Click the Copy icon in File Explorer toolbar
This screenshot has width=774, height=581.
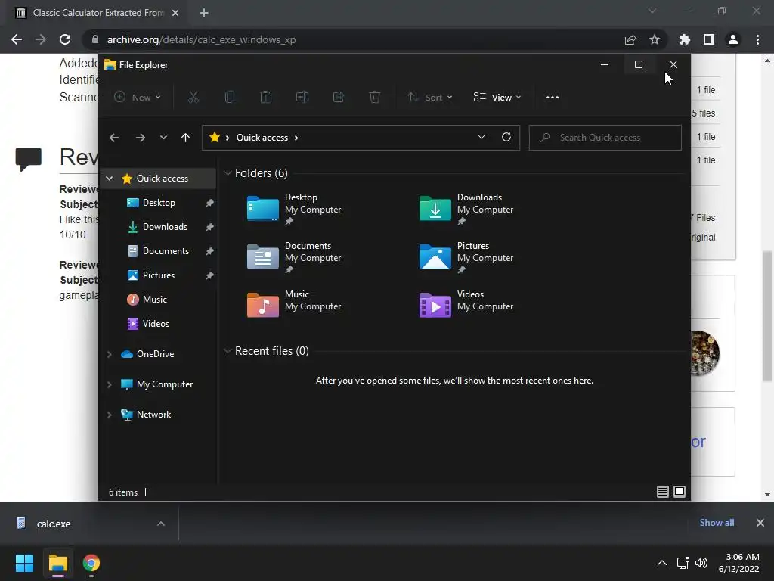click(x=230, y=98)
